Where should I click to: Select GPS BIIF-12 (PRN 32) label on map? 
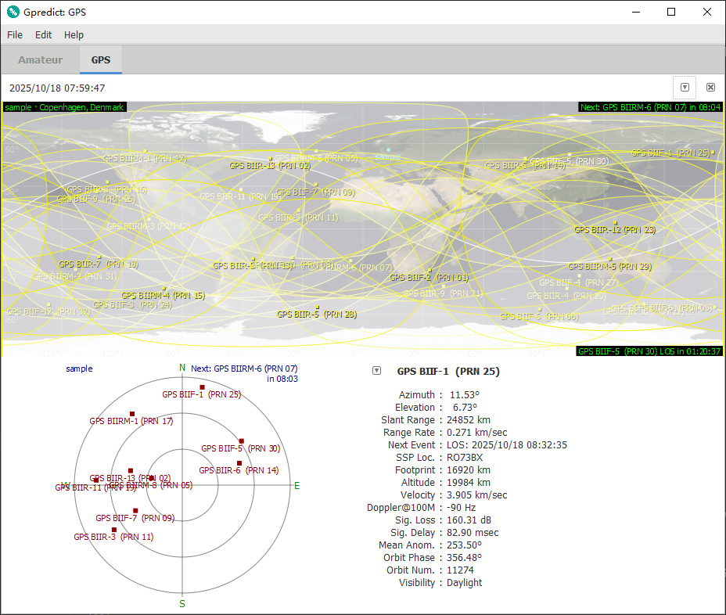49,311
